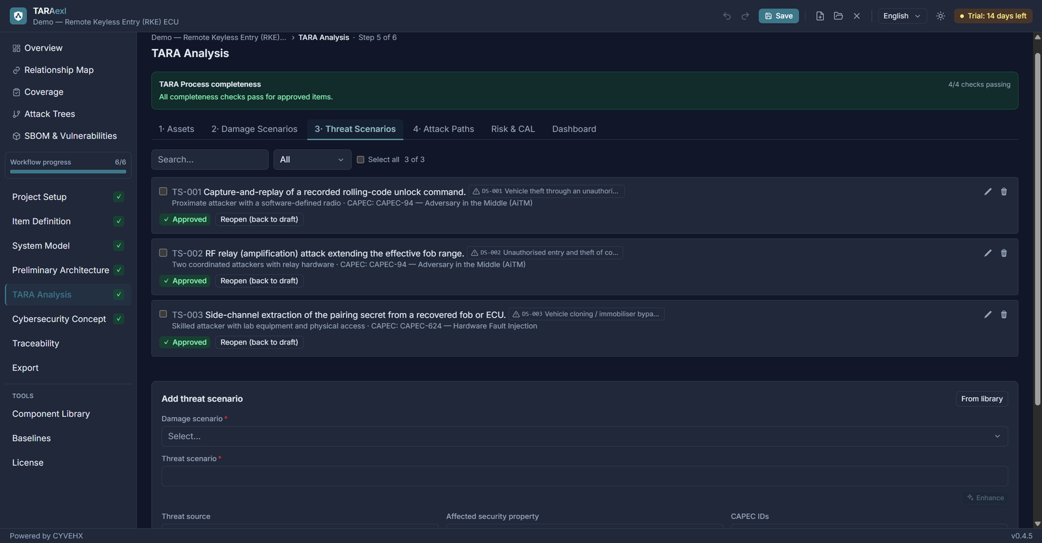The width and height of the screenshot is (1042, 543).
Task: Close the current project
Action: (856, 16)
